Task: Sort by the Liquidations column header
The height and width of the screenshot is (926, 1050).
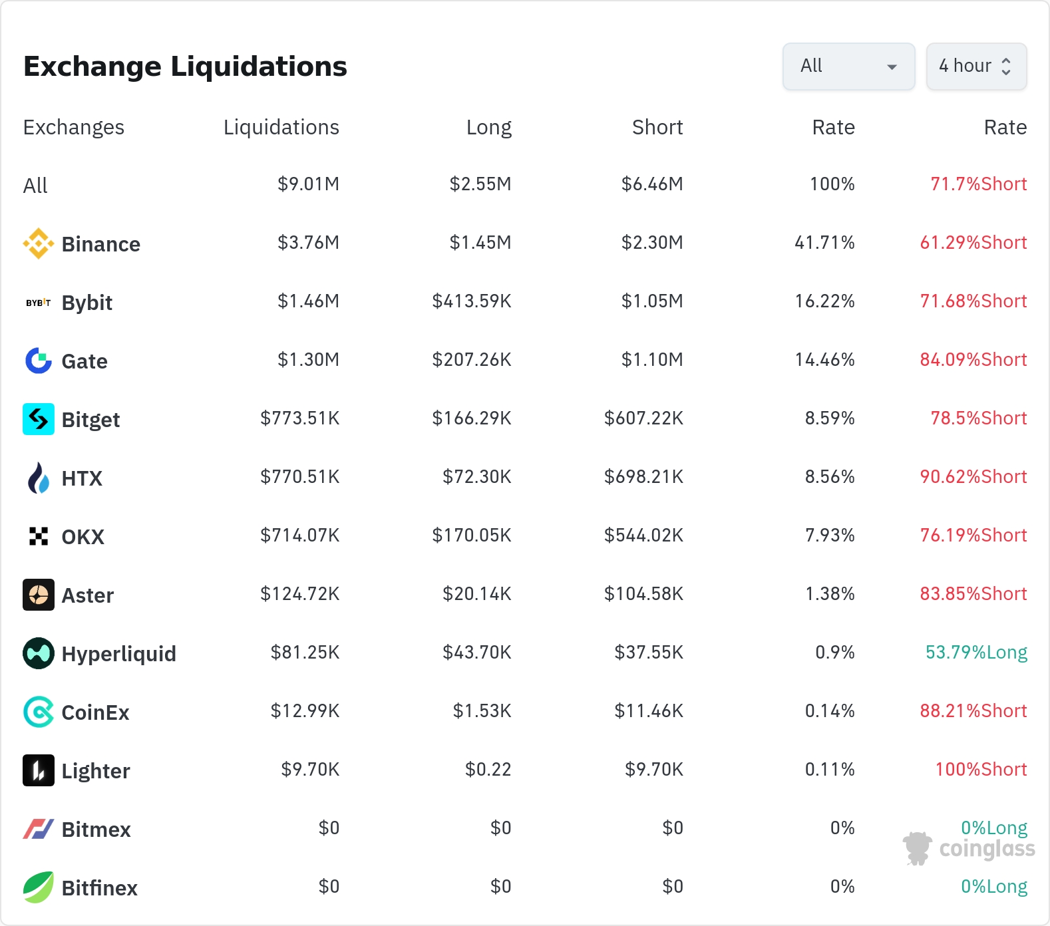Action: [281, 127]
